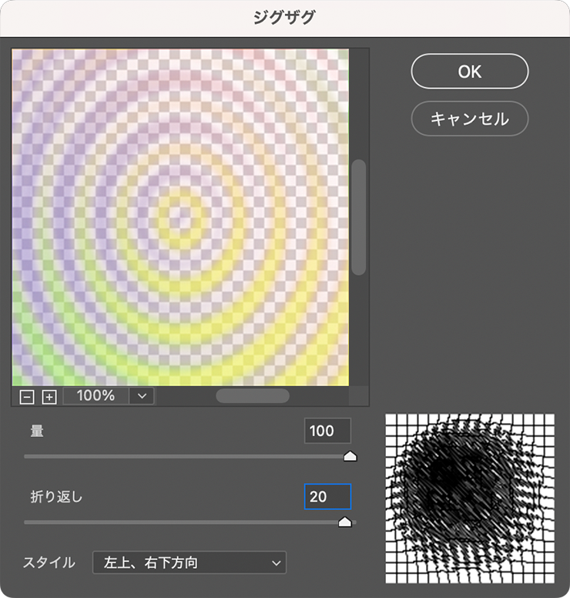Click the zoom out minus icon
Viewport: 570px width, 598px height.
click(27, 397)
